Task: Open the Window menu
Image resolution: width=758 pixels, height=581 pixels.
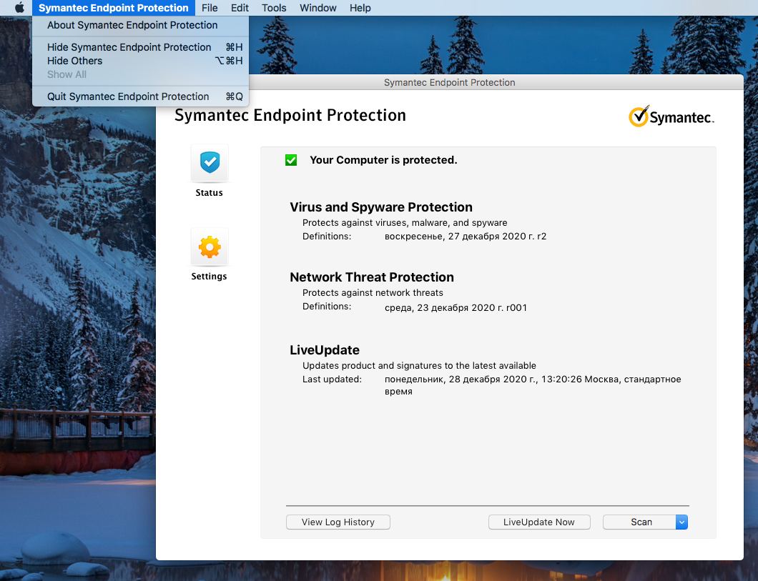Action: 318,8
